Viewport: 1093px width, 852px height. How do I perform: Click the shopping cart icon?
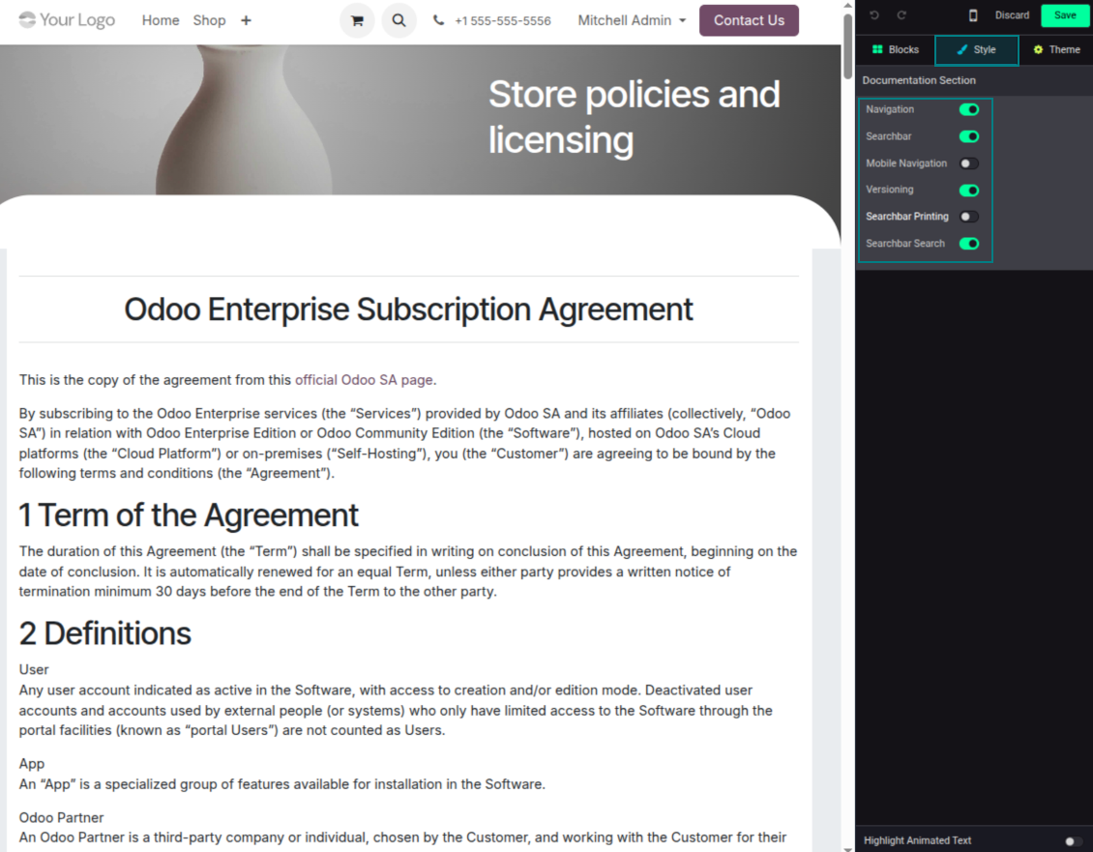point(357,20)
